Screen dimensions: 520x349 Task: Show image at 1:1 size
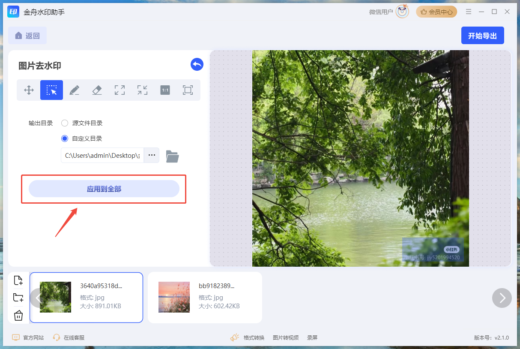[165, 90]
